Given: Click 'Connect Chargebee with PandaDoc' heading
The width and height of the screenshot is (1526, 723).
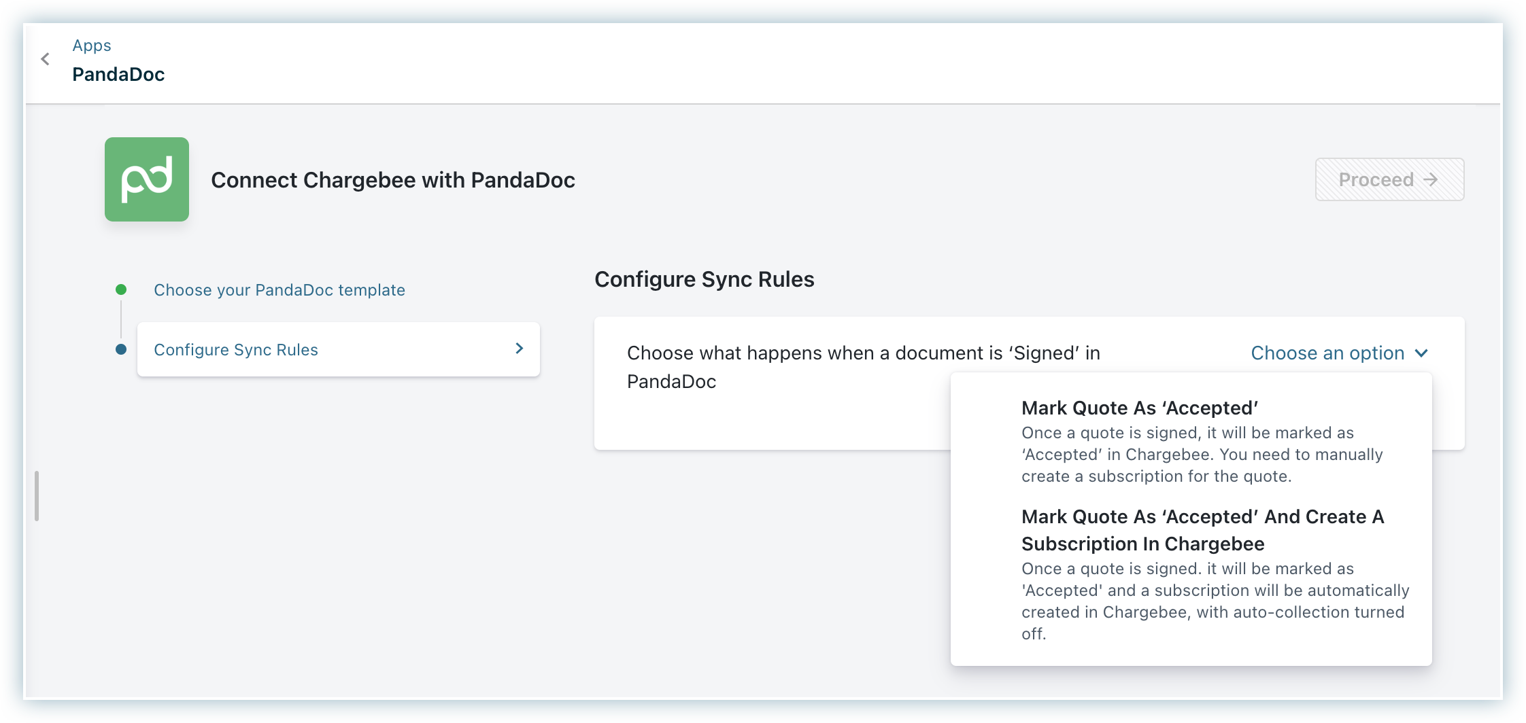Looking at the screenshot, I should coord(393,180).
